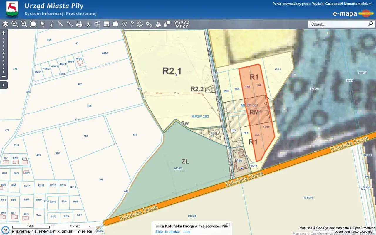Open the WYKAZ MPZP list
The height and width of the screenshot is (235, 376).
tap(182, 24)
